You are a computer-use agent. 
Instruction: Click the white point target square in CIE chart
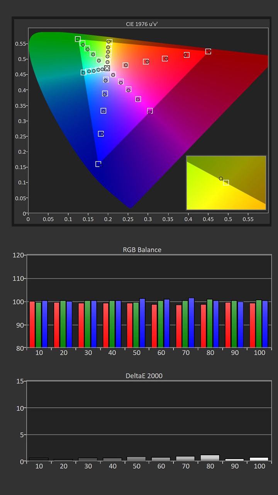tap(107, 68)
